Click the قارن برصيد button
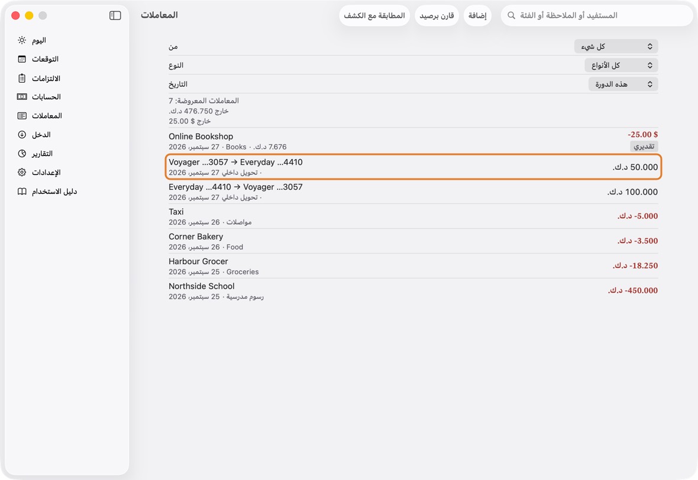The image size is (698, 480). click(437, 15)
